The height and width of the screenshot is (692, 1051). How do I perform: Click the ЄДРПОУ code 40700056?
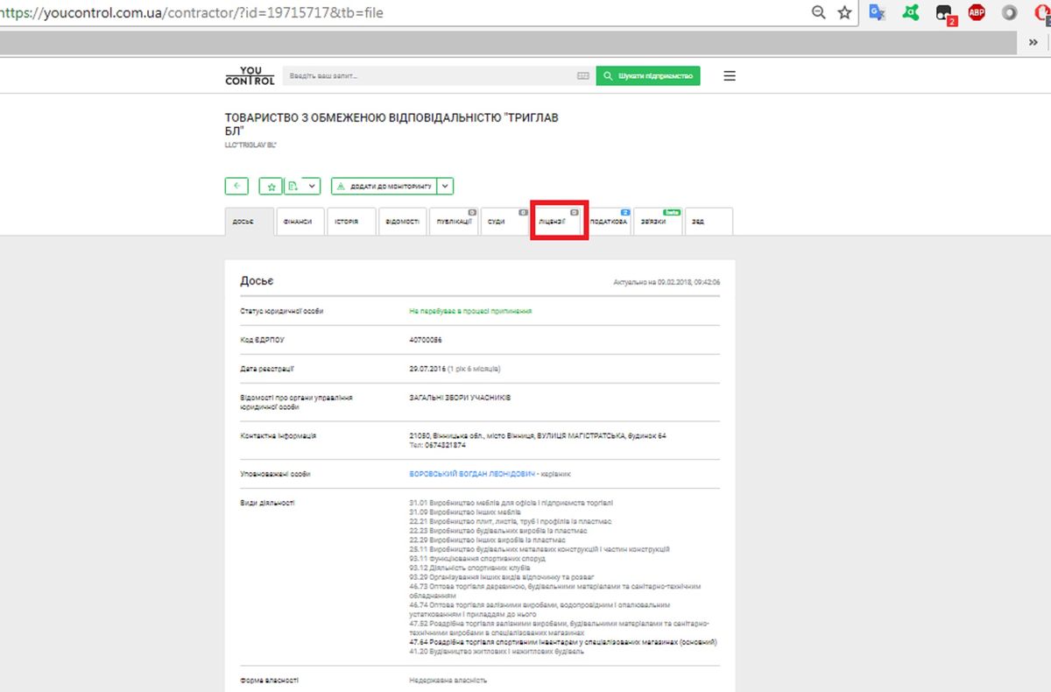[x=426, y=339]
